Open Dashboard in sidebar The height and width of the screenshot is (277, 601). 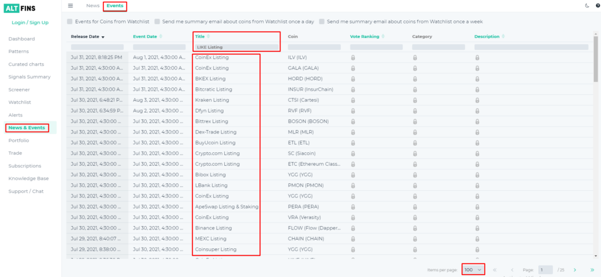click(x=22, y=39)
